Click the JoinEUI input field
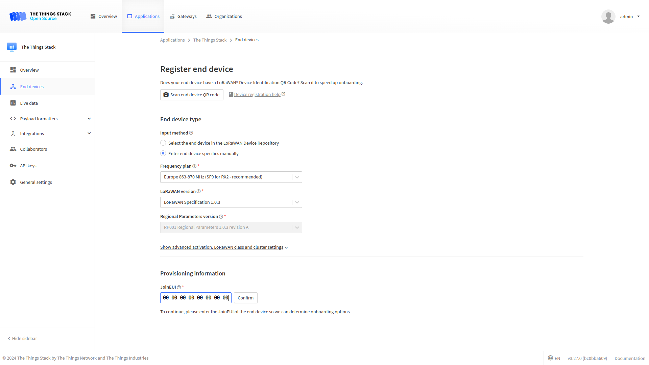649x365 pixels. (196, 298)
